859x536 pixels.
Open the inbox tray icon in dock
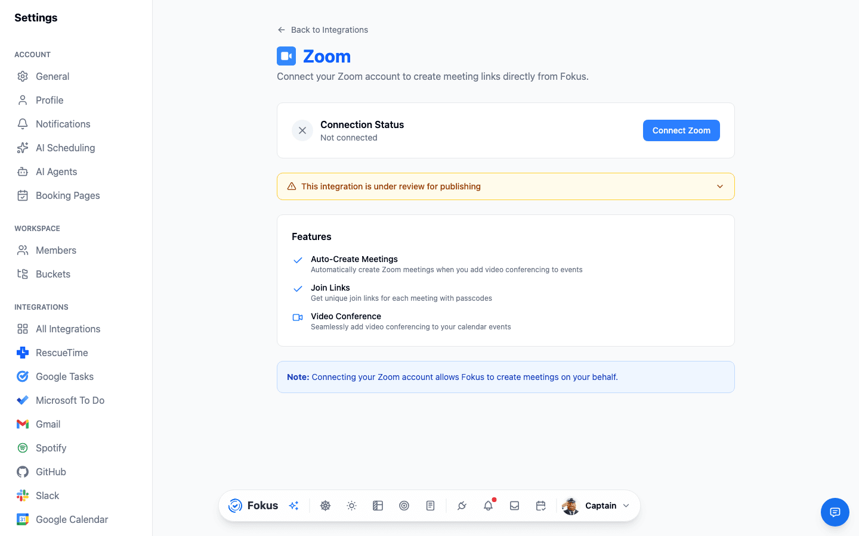[515, 506]
